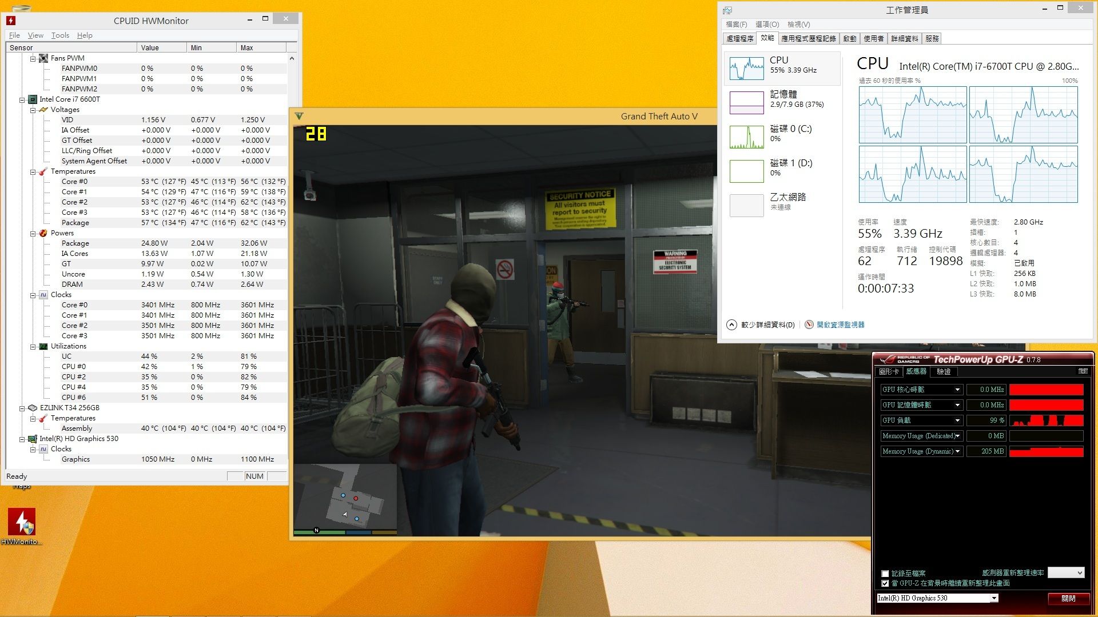Collapse the Powers tree node

click(x=33, y=233)
